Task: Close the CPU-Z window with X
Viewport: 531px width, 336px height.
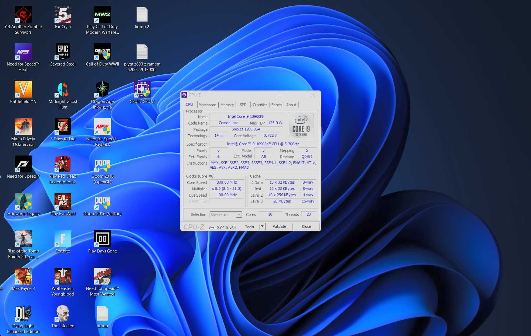Action: coord(312,95)
